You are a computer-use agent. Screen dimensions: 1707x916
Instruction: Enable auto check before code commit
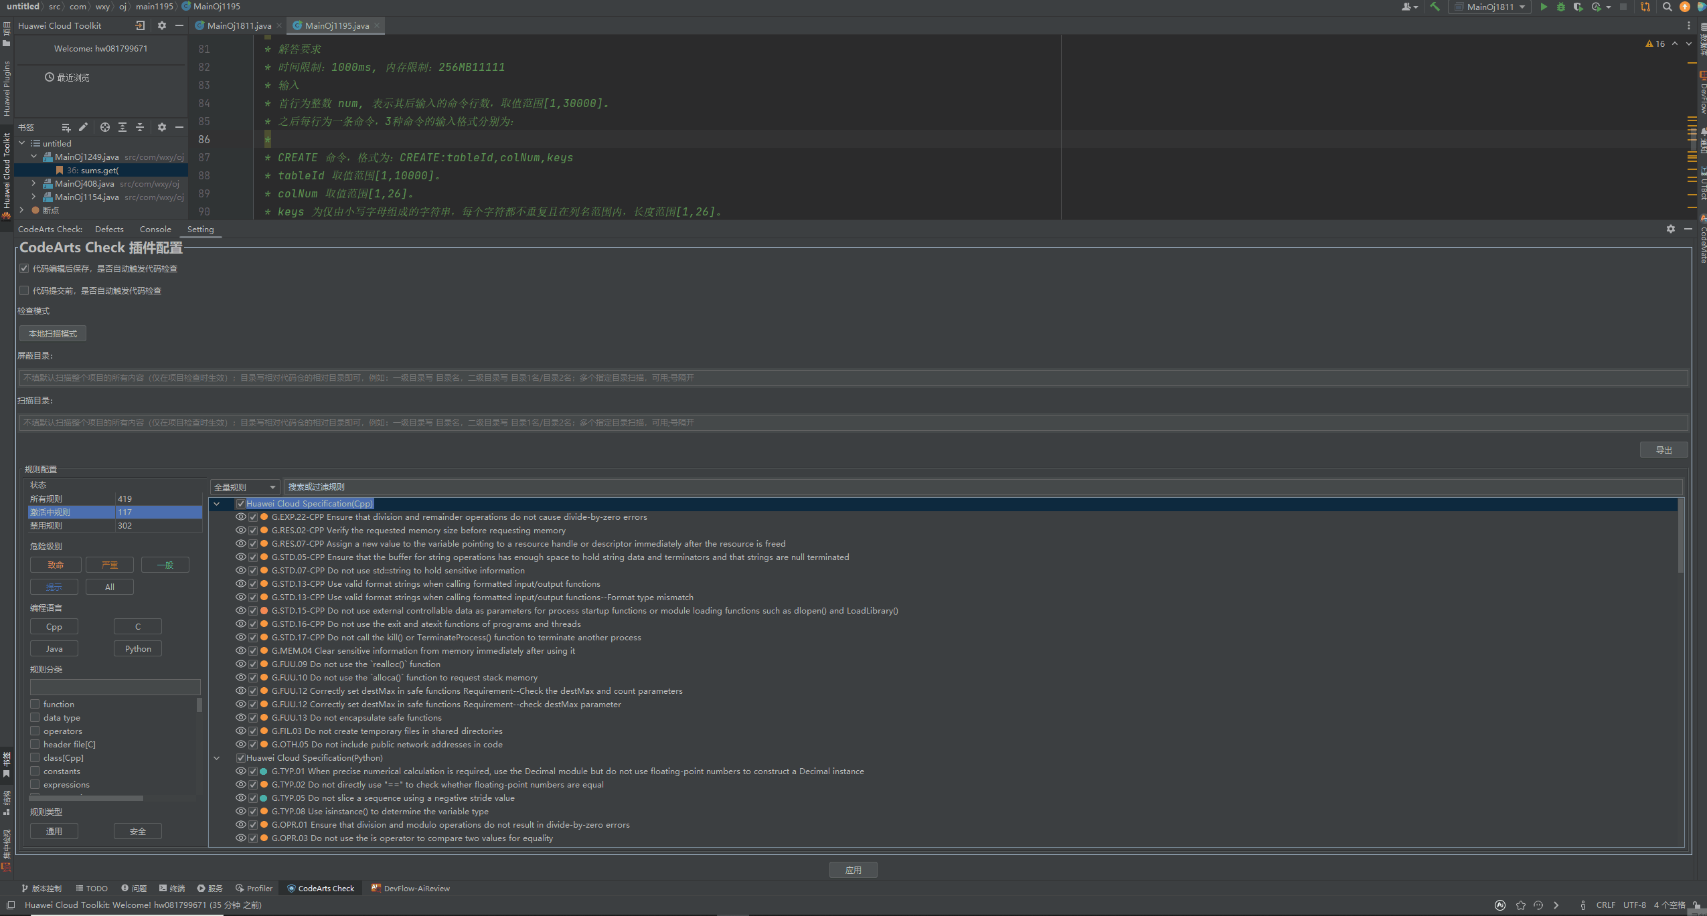pyautogui.click(x=25, y=290)
